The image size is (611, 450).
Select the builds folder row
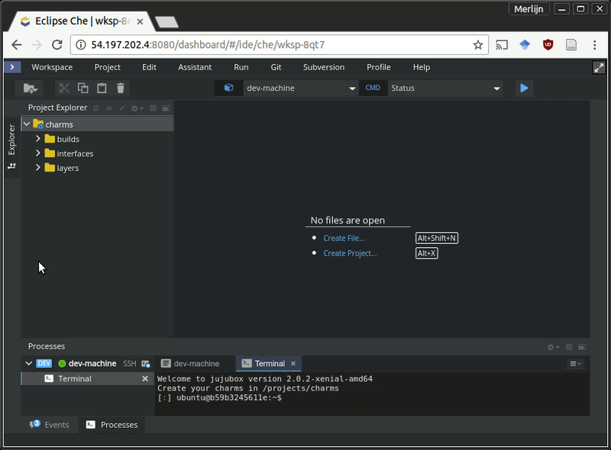(x=98, y=139)
